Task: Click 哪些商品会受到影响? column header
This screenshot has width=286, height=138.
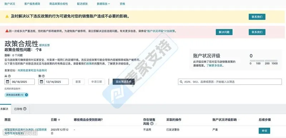Action: (x=88, y=120)
